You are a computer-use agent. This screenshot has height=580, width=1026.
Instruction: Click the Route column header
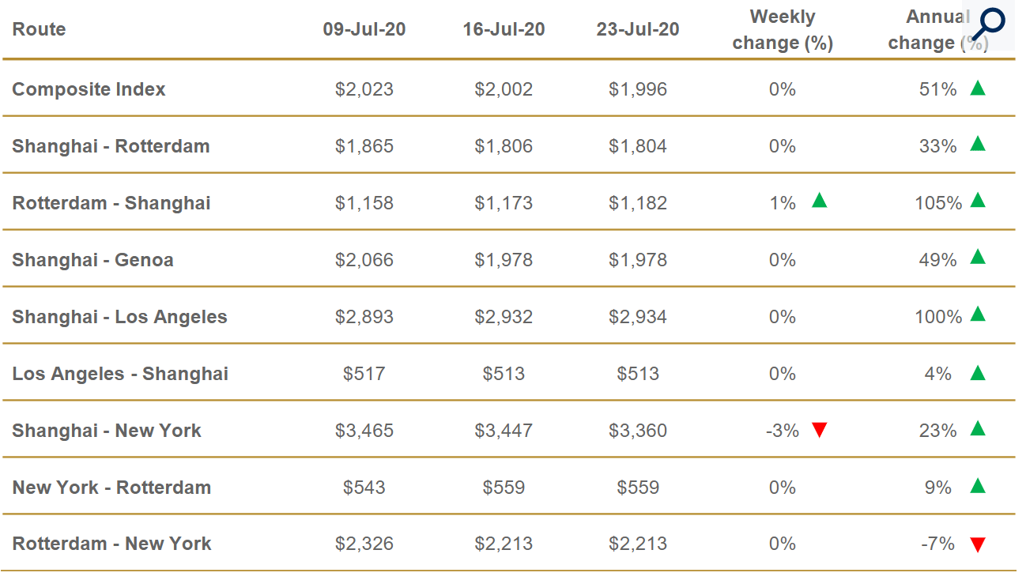[39, 30]
